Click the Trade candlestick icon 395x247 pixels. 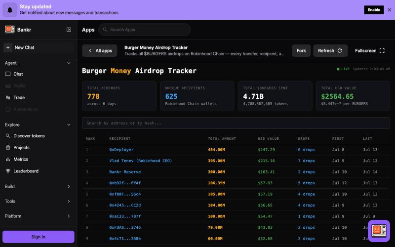pos(8,97)
